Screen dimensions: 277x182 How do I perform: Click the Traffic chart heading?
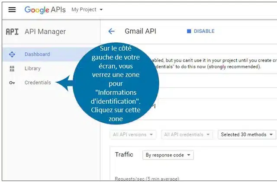tap(124, 154)
